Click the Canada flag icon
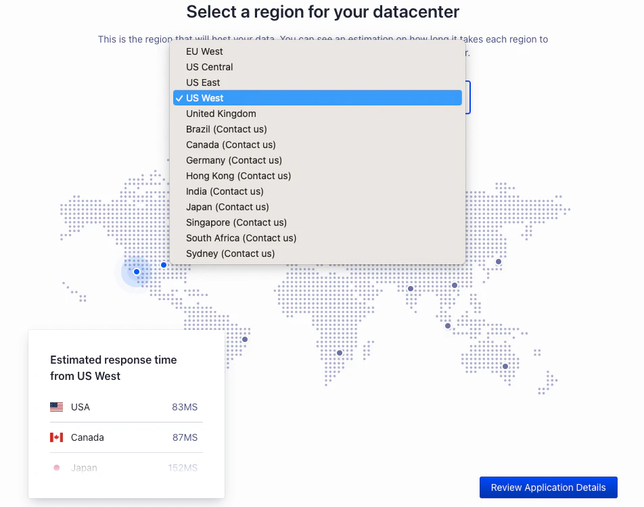Viewport: 644px width, 507px height. click(57, 437)
